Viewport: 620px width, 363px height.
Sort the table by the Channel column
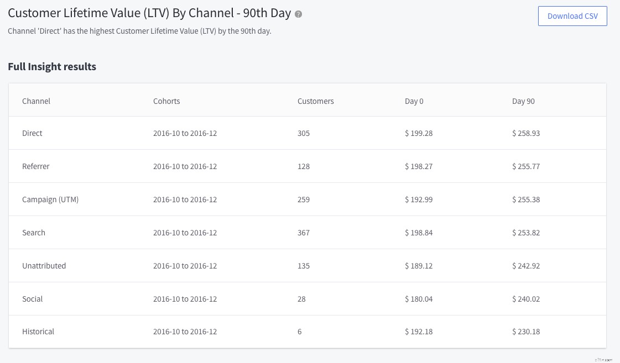point(36,101)
